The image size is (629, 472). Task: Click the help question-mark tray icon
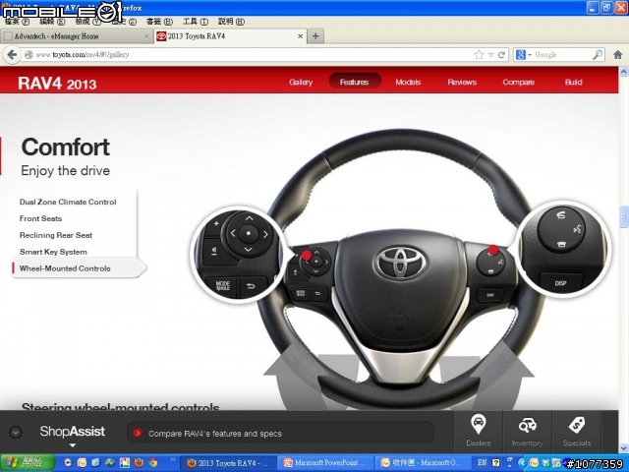495,463
